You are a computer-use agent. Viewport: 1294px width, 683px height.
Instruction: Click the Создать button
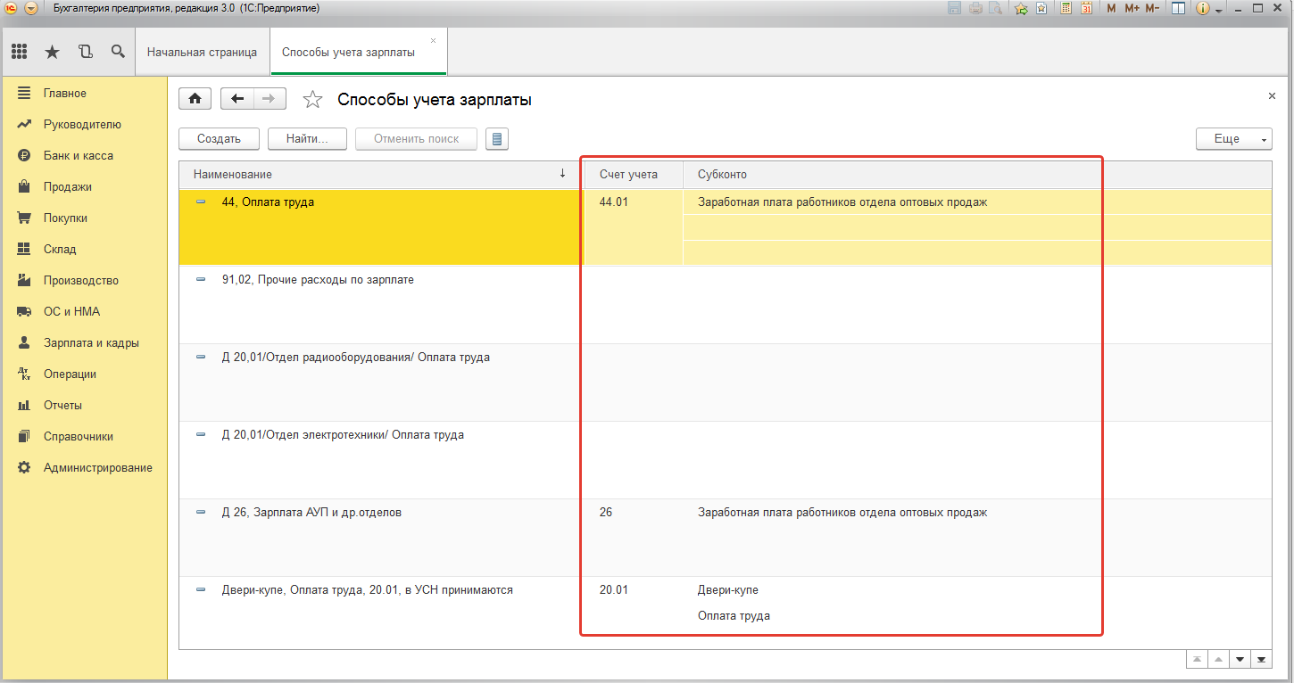point(219,139)
